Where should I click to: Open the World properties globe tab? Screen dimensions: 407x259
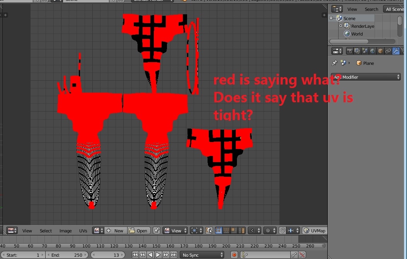373,51
